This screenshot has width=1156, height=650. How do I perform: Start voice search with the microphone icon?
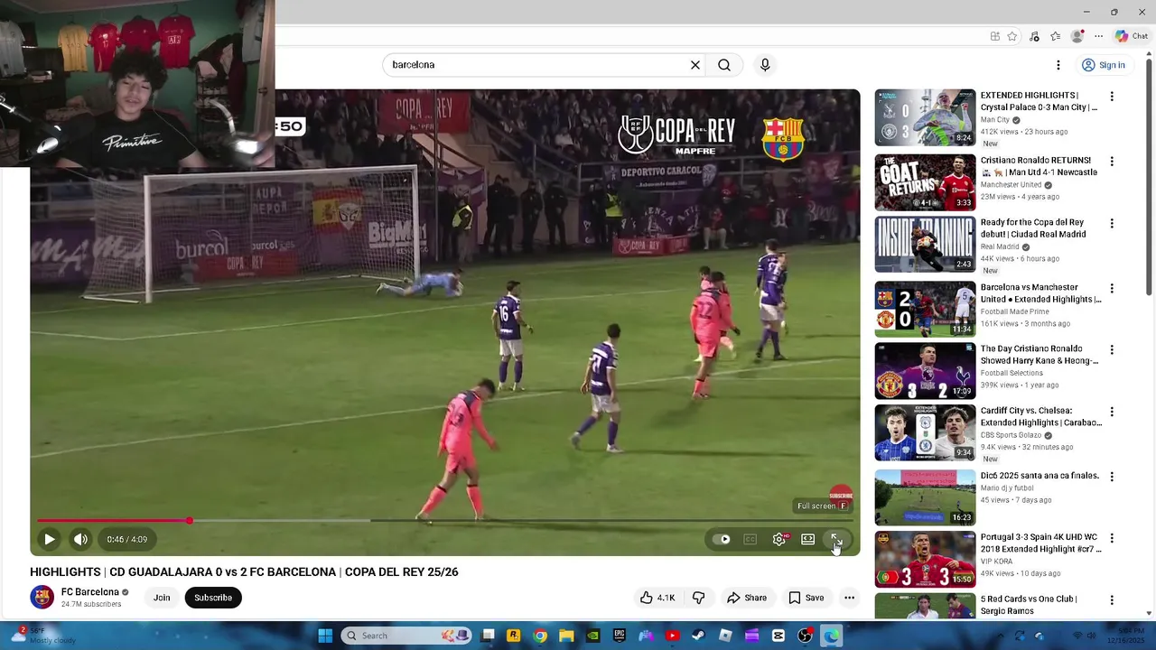coord(765,65)
